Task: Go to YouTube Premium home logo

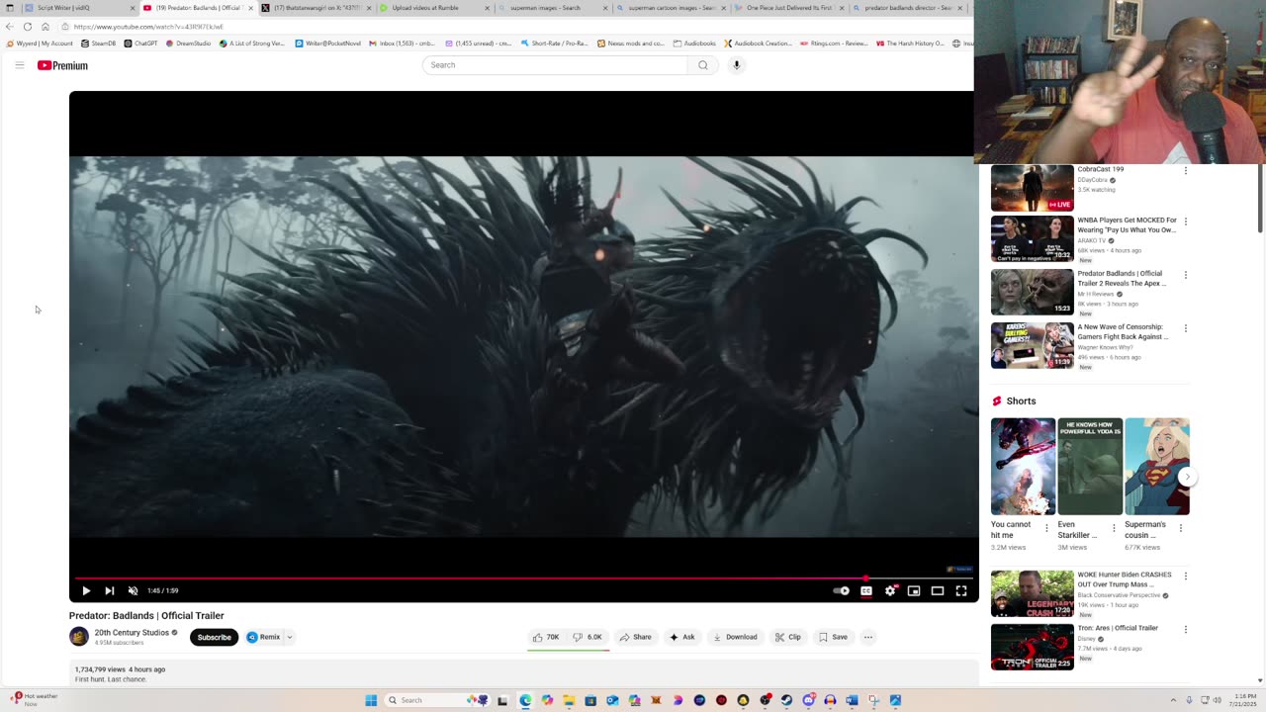Action: (x=62, y=65)
